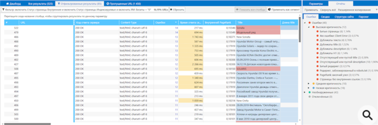Viewport: 378px width, 125px height.
Task: Click the sort arrow in the Ошибки column header
Action: point(176,22)
